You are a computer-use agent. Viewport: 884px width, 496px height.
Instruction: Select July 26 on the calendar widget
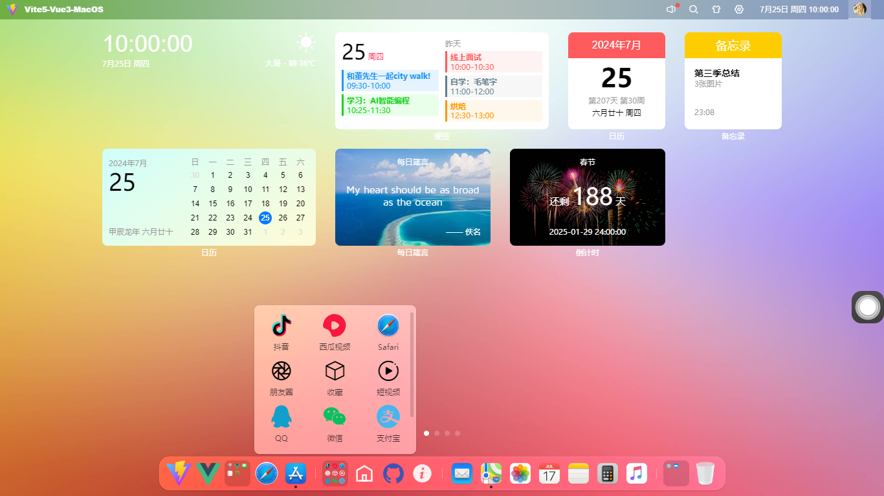click(x=283, y=218)
